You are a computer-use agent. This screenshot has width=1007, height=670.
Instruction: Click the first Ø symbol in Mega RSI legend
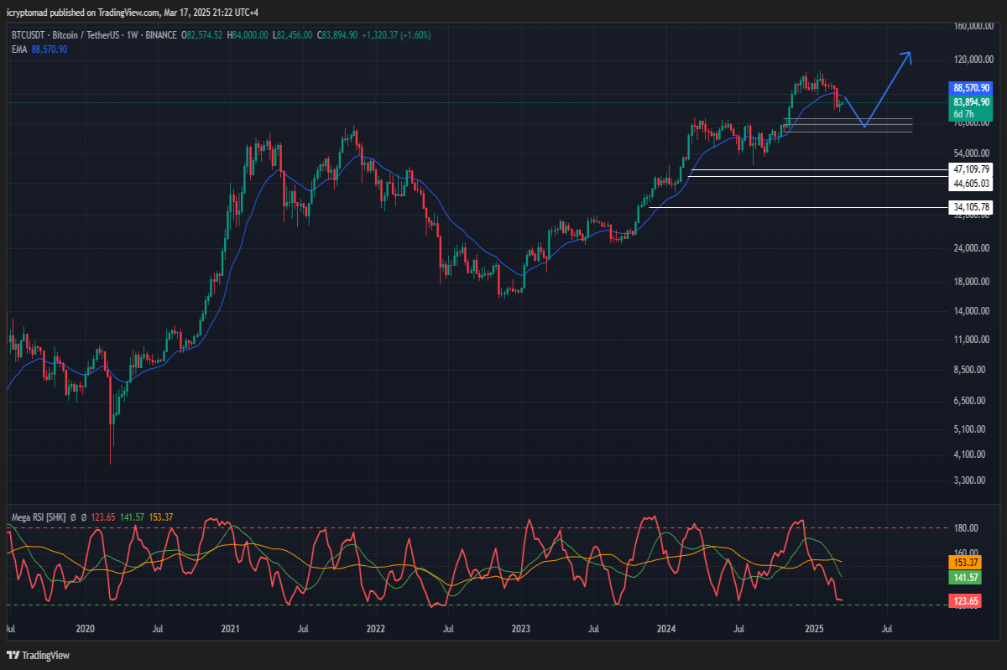73,517
